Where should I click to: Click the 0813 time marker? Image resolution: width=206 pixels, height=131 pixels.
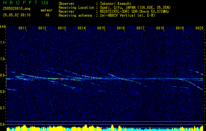[62, 28]
